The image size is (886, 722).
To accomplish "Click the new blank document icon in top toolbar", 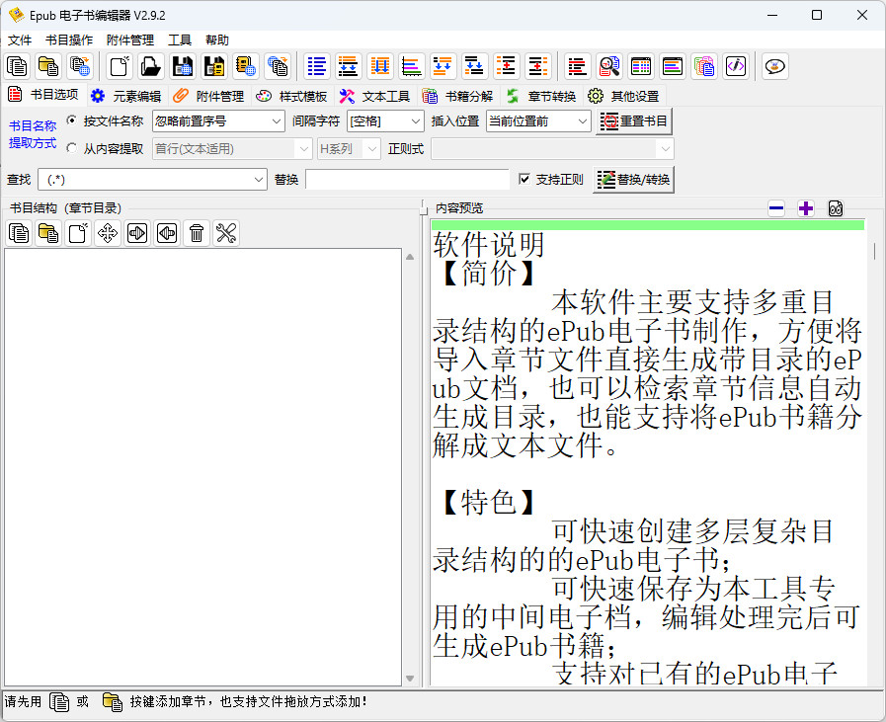I will tap(120, 66).
